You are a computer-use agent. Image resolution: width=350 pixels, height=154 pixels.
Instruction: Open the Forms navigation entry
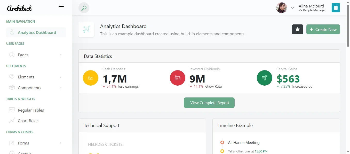pyautogui.click(x=23, y=143)
